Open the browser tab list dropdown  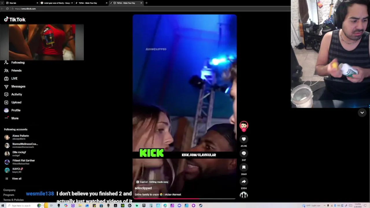(2, 3)
